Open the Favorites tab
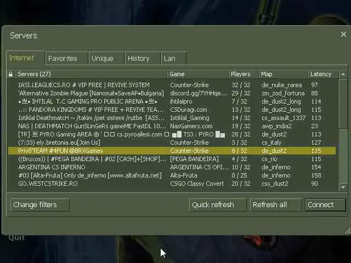The height and width of the screenshot is (263, 351). coord(66,59)
